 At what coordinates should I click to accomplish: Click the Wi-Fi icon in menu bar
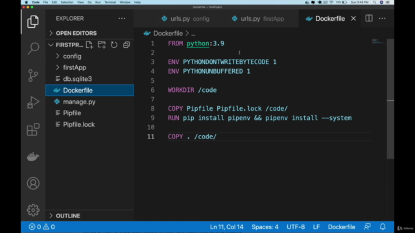(331, 2)
